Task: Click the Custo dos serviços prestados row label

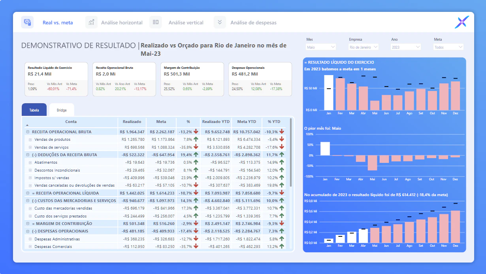Action: pos(60,216)
